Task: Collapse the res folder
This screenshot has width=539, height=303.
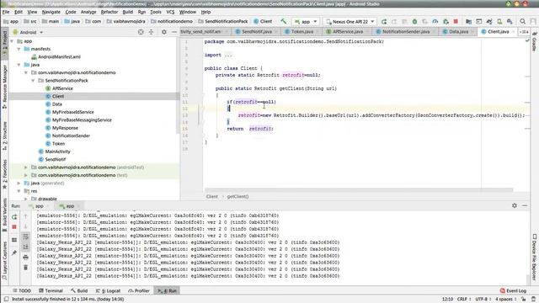Action: 19,191
